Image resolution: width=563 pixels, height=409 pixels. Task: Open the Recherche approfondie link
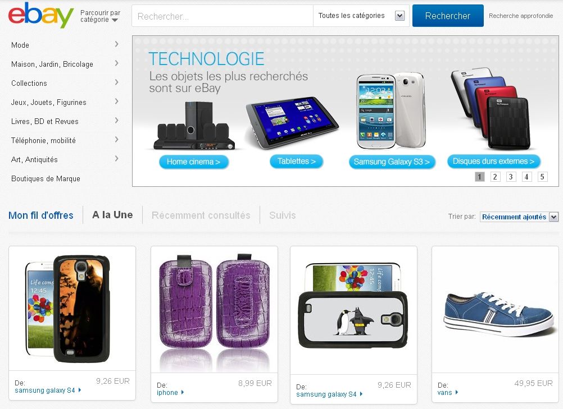click(521, 16)
